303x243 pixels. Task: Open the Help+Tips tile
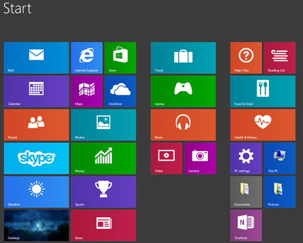tap(246, 58)
